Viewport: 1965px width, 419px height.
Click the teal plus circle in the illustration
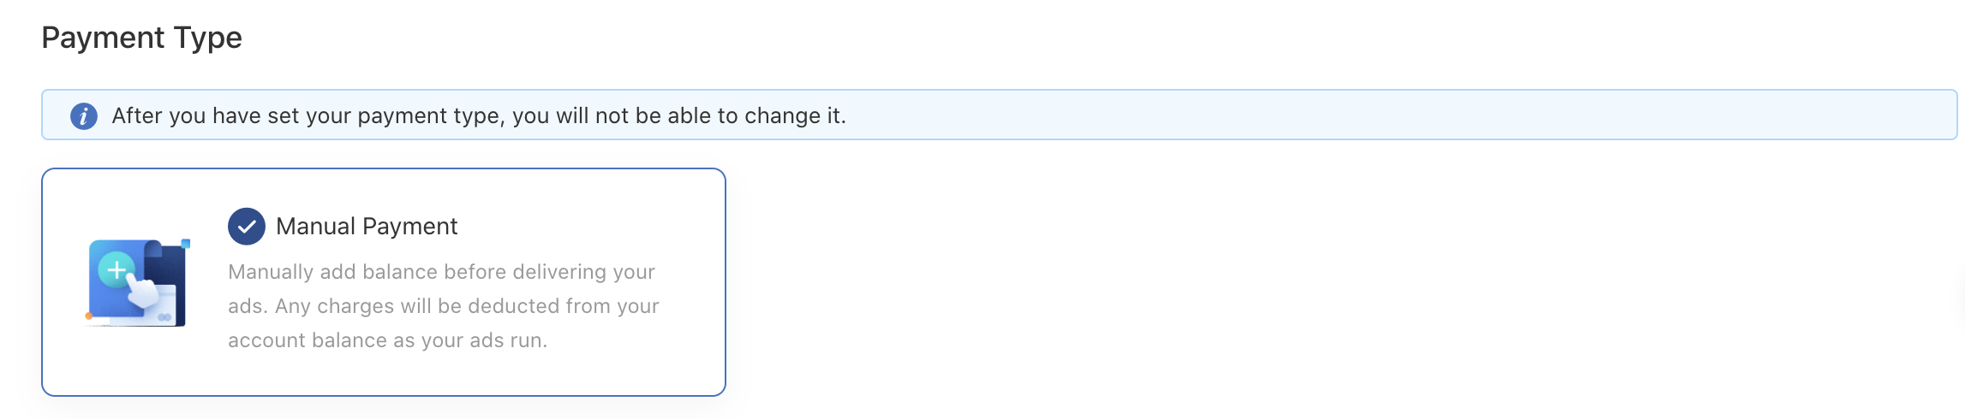point(116,270)
